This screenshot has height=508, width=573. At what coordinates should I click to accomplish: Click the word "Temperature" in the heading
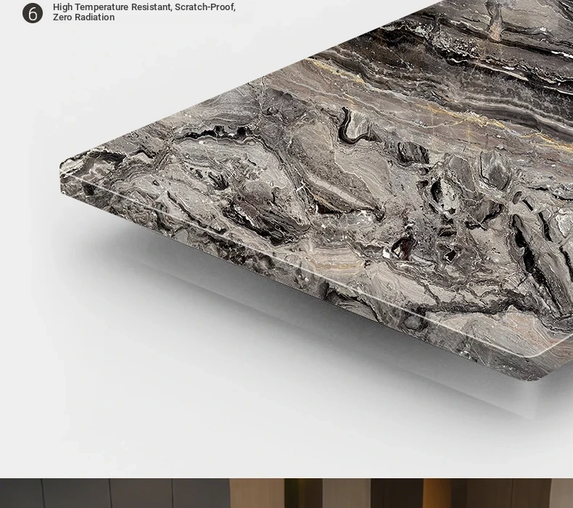click(102, 7)
